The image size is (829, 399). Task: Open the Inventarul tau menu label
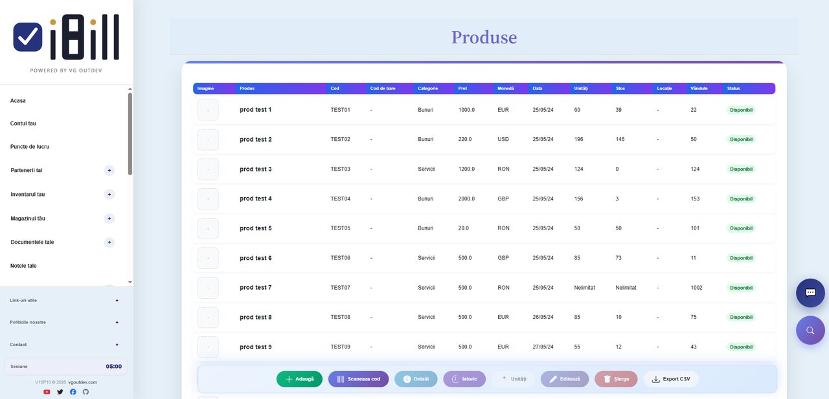[28, 195]
